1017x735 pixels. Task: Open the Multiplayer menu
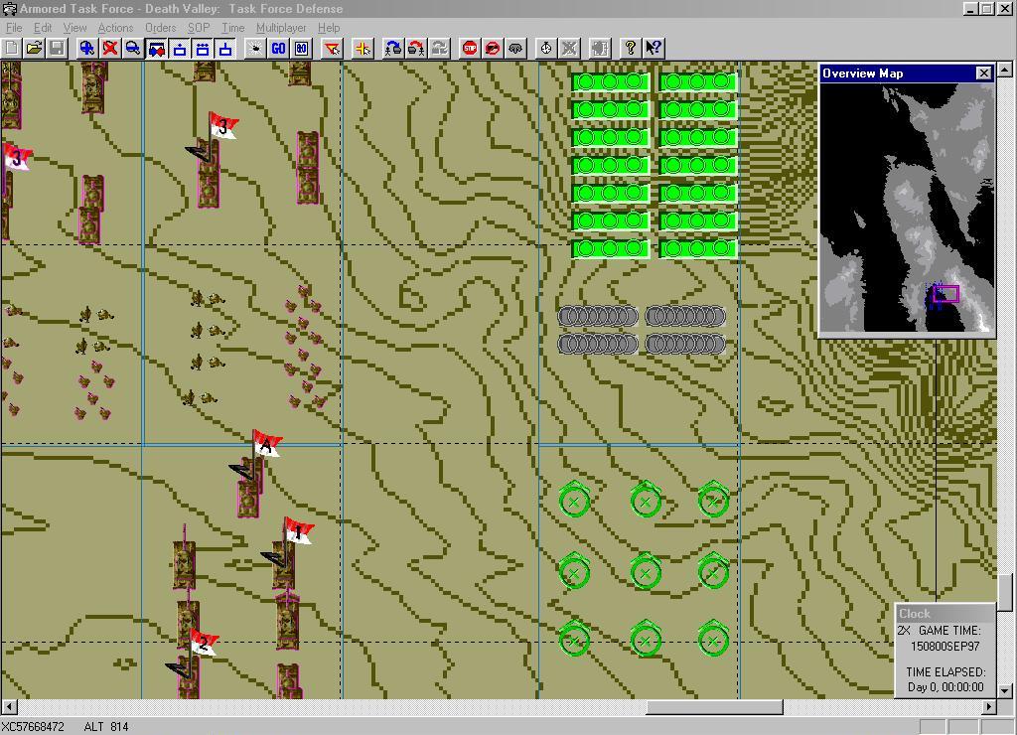281,28
